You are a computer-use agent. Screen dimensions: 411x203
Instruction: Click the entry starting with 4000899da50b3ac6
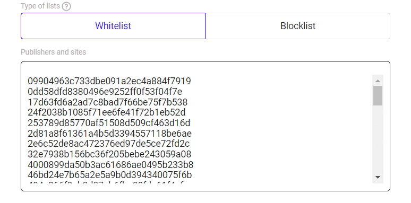point(110,164)
